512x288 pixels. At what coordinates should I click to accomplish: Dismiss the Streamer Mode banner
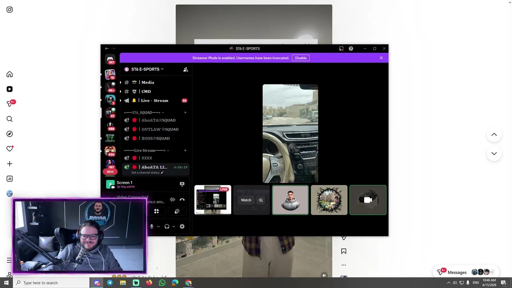(x=381, y=58)
